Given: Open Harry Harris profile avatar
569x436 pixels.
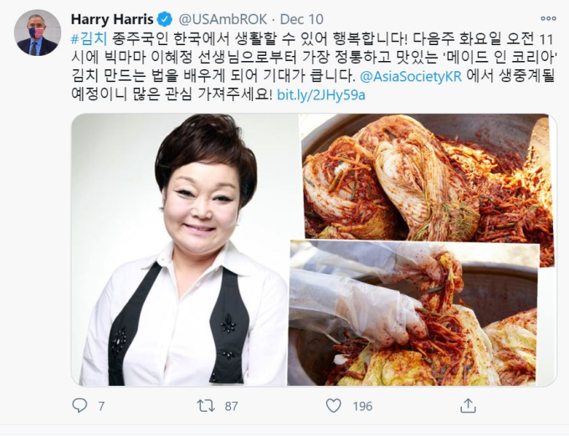Looking at the screenshot, I should click(38, 33).
